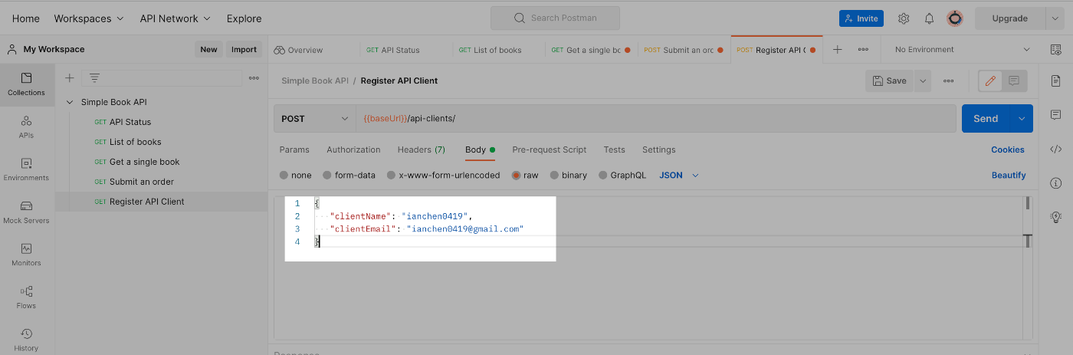Screen dimensions: 1073x355
Task: Open notifications bell
Action: [x=929, y=18]
